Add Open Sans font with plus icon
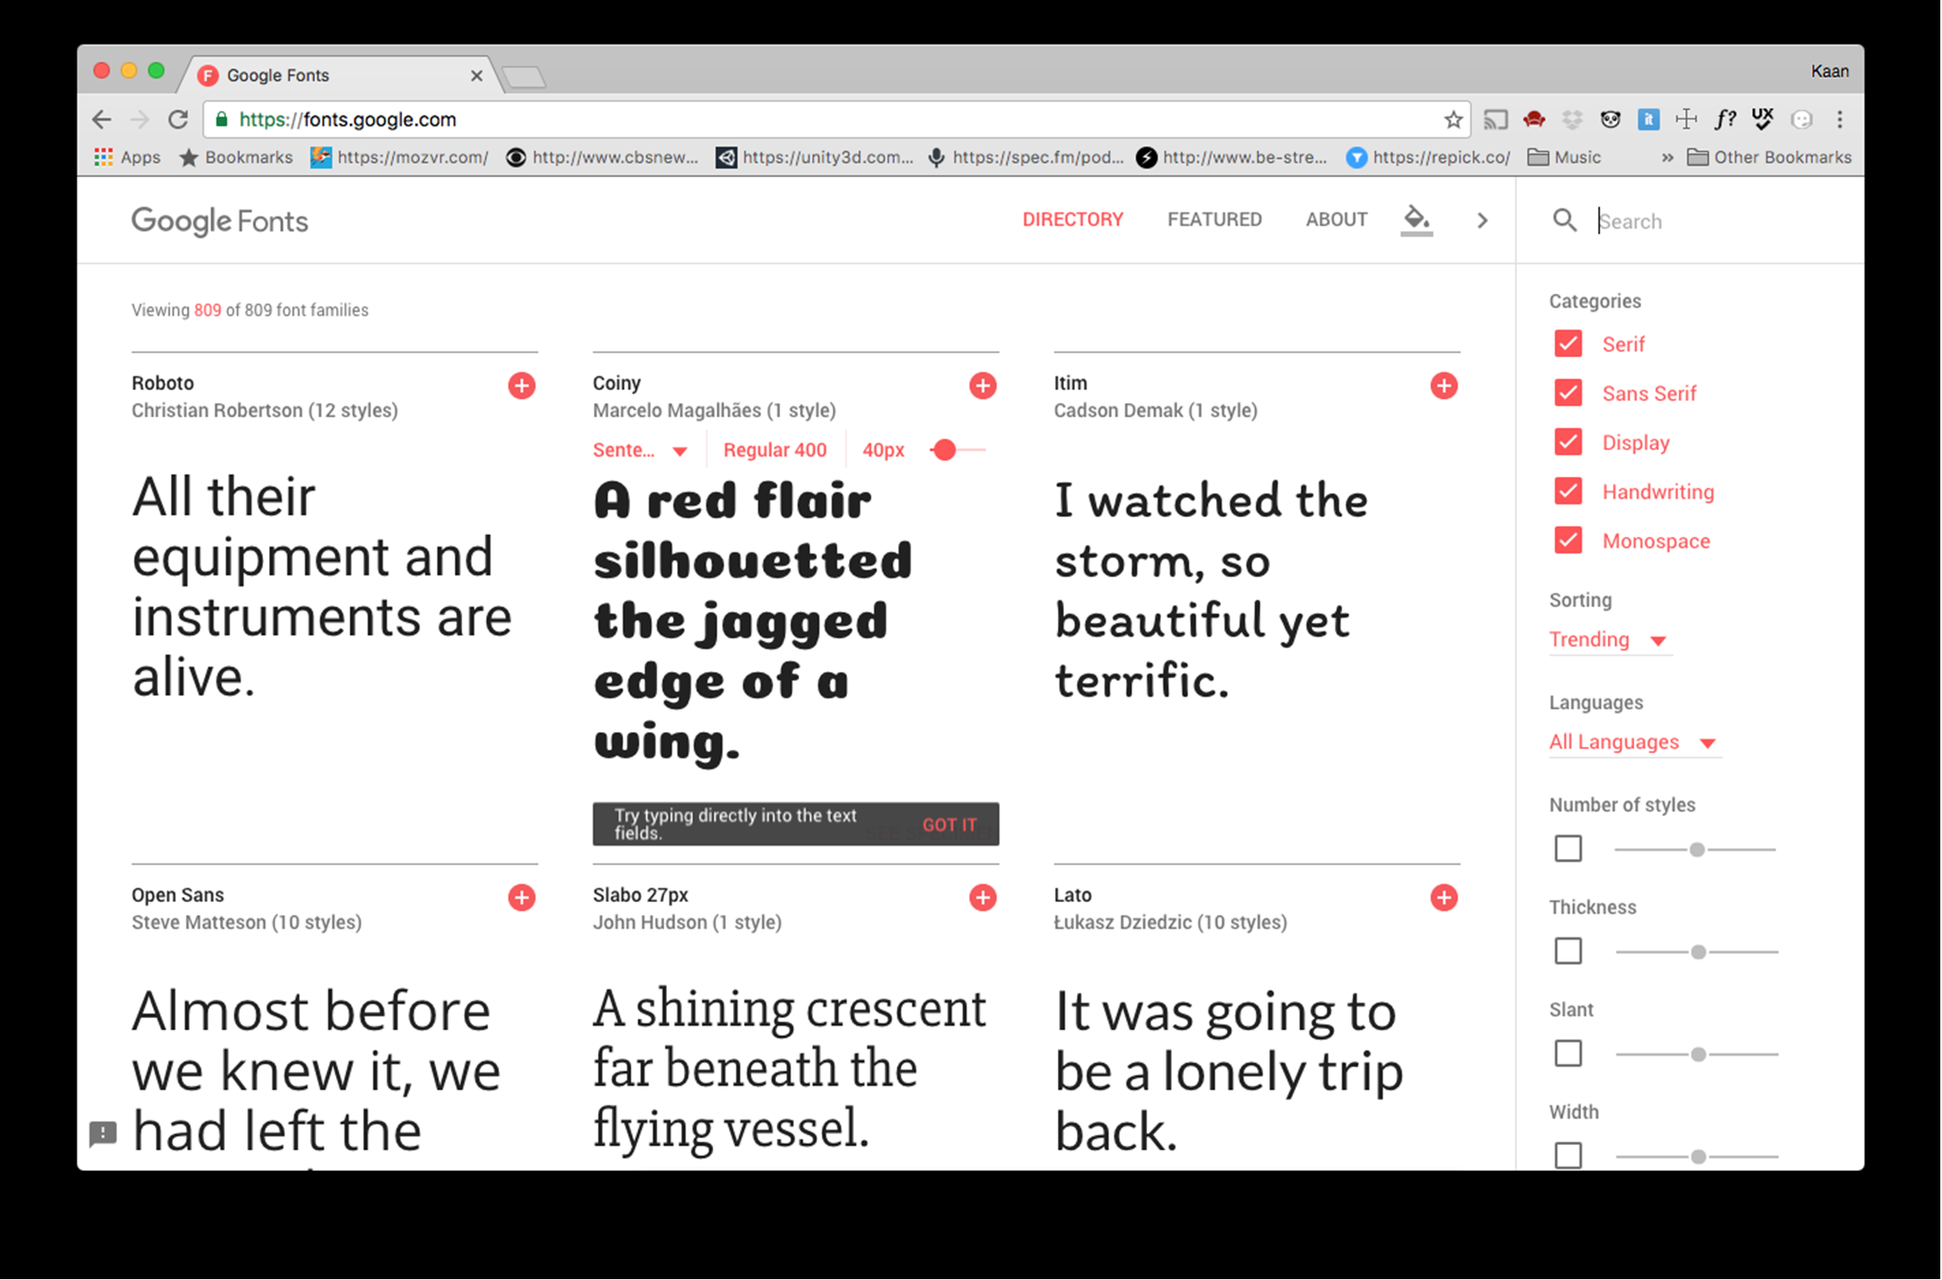The height and width of the screenshot is (1280, 1942). (522, 898)
